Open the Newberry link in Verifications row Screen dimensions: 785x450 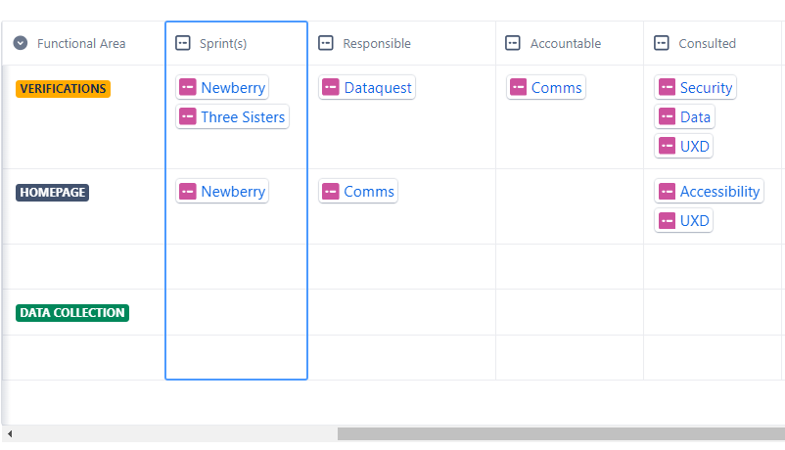pyautogui.click(x=233, y=88)
